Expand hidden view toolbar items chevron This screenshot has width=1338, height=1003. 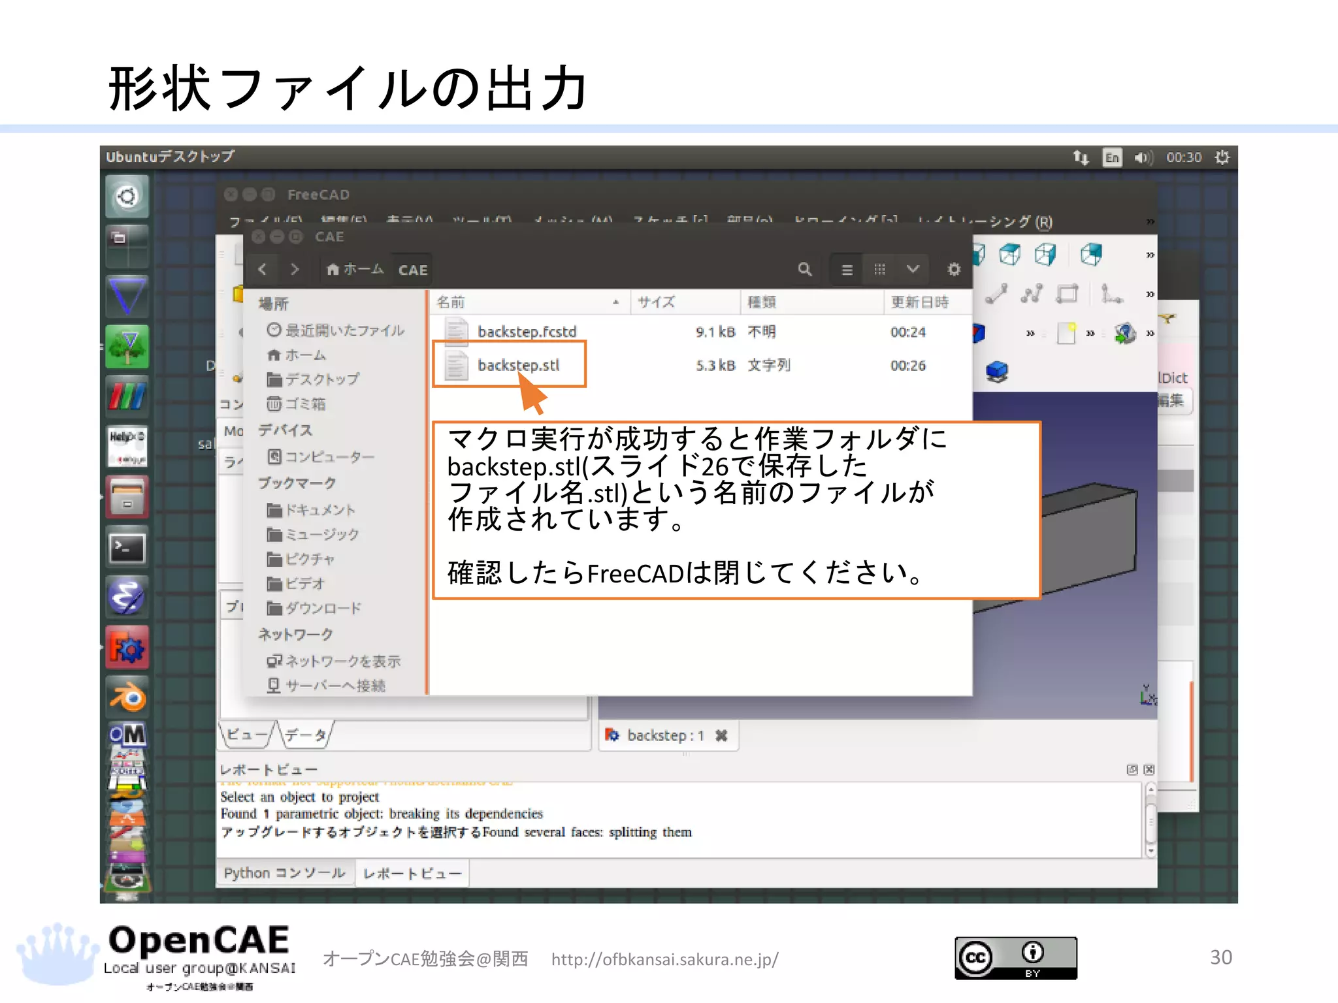pos(1150,255)
